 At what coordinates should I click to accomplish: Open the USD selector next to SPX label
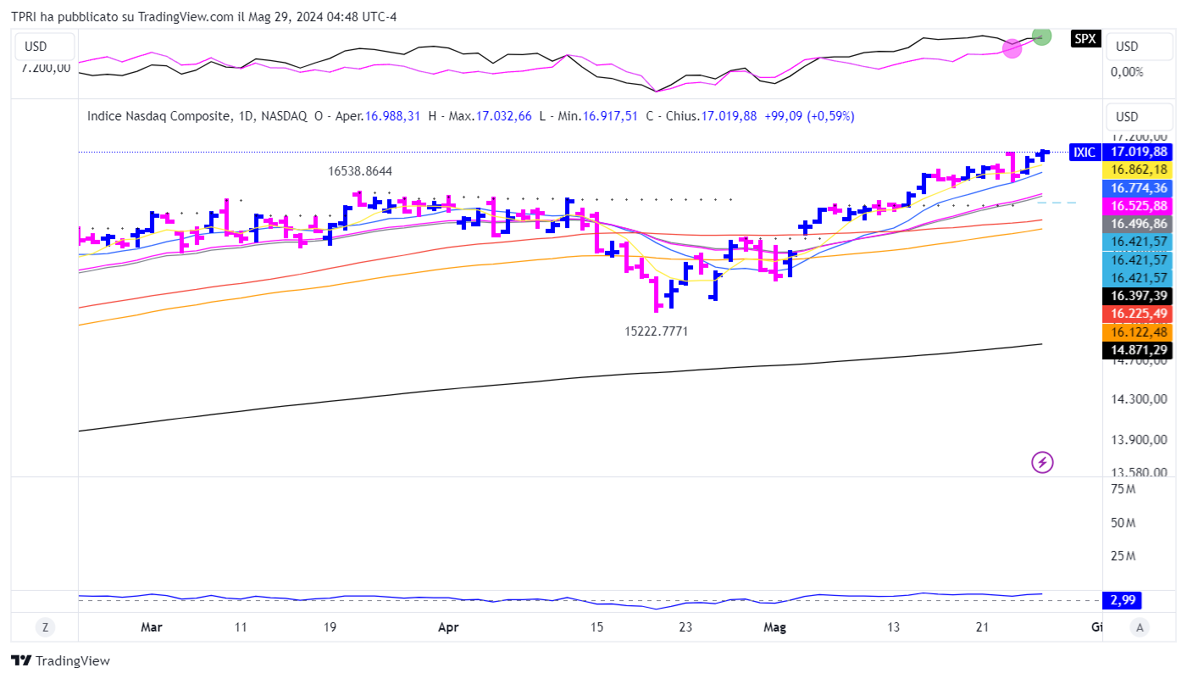point(1138,47)
